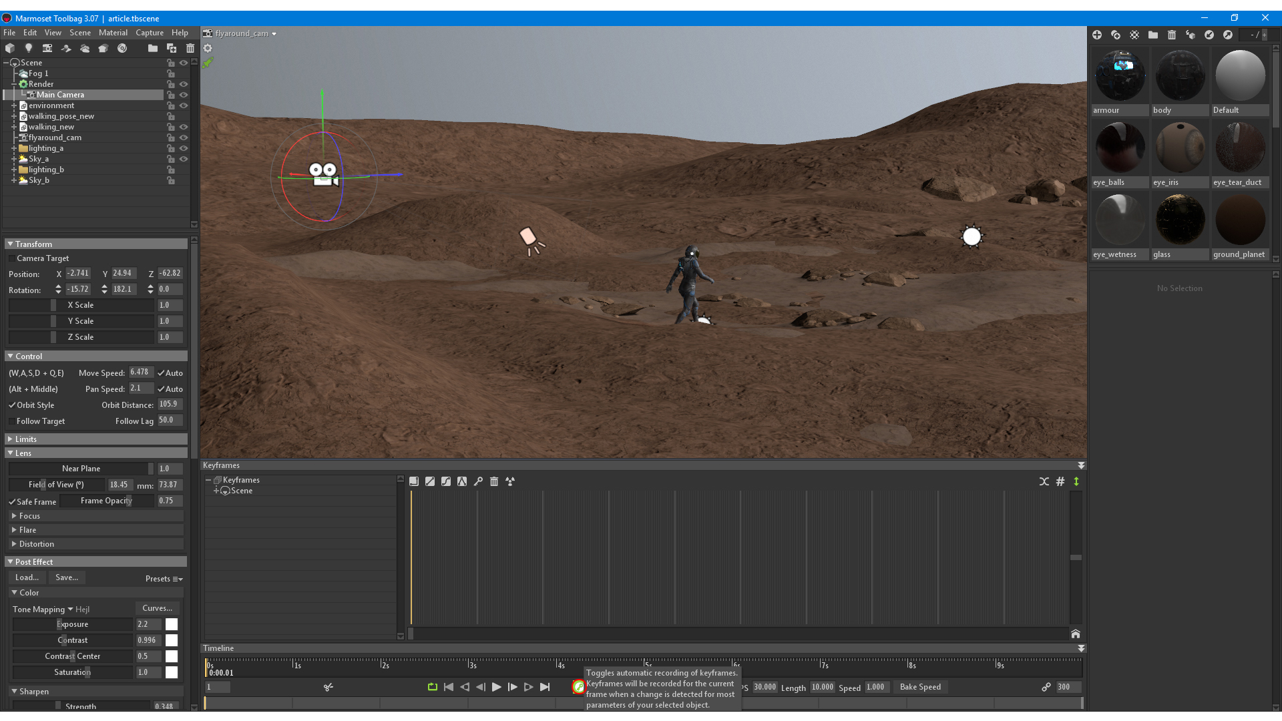
Task: Play the animation
Action: coord(497,687)
